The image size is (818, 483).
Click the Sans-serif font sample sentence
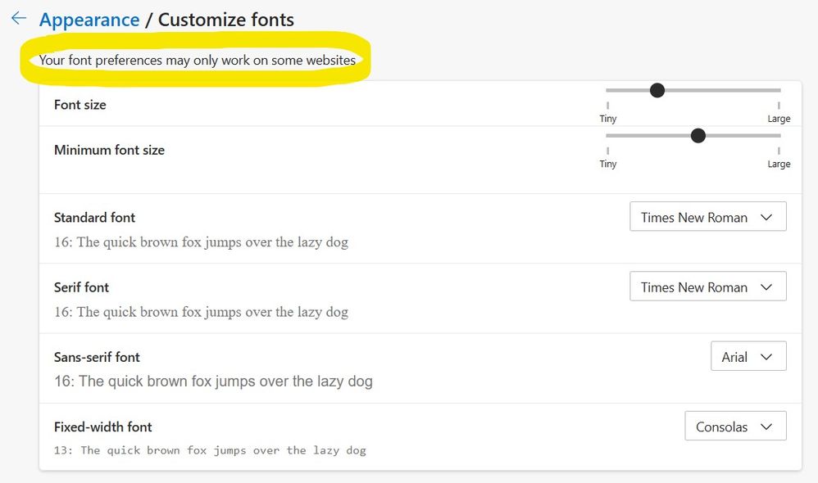pyautogui.click(x=213, y=381)
